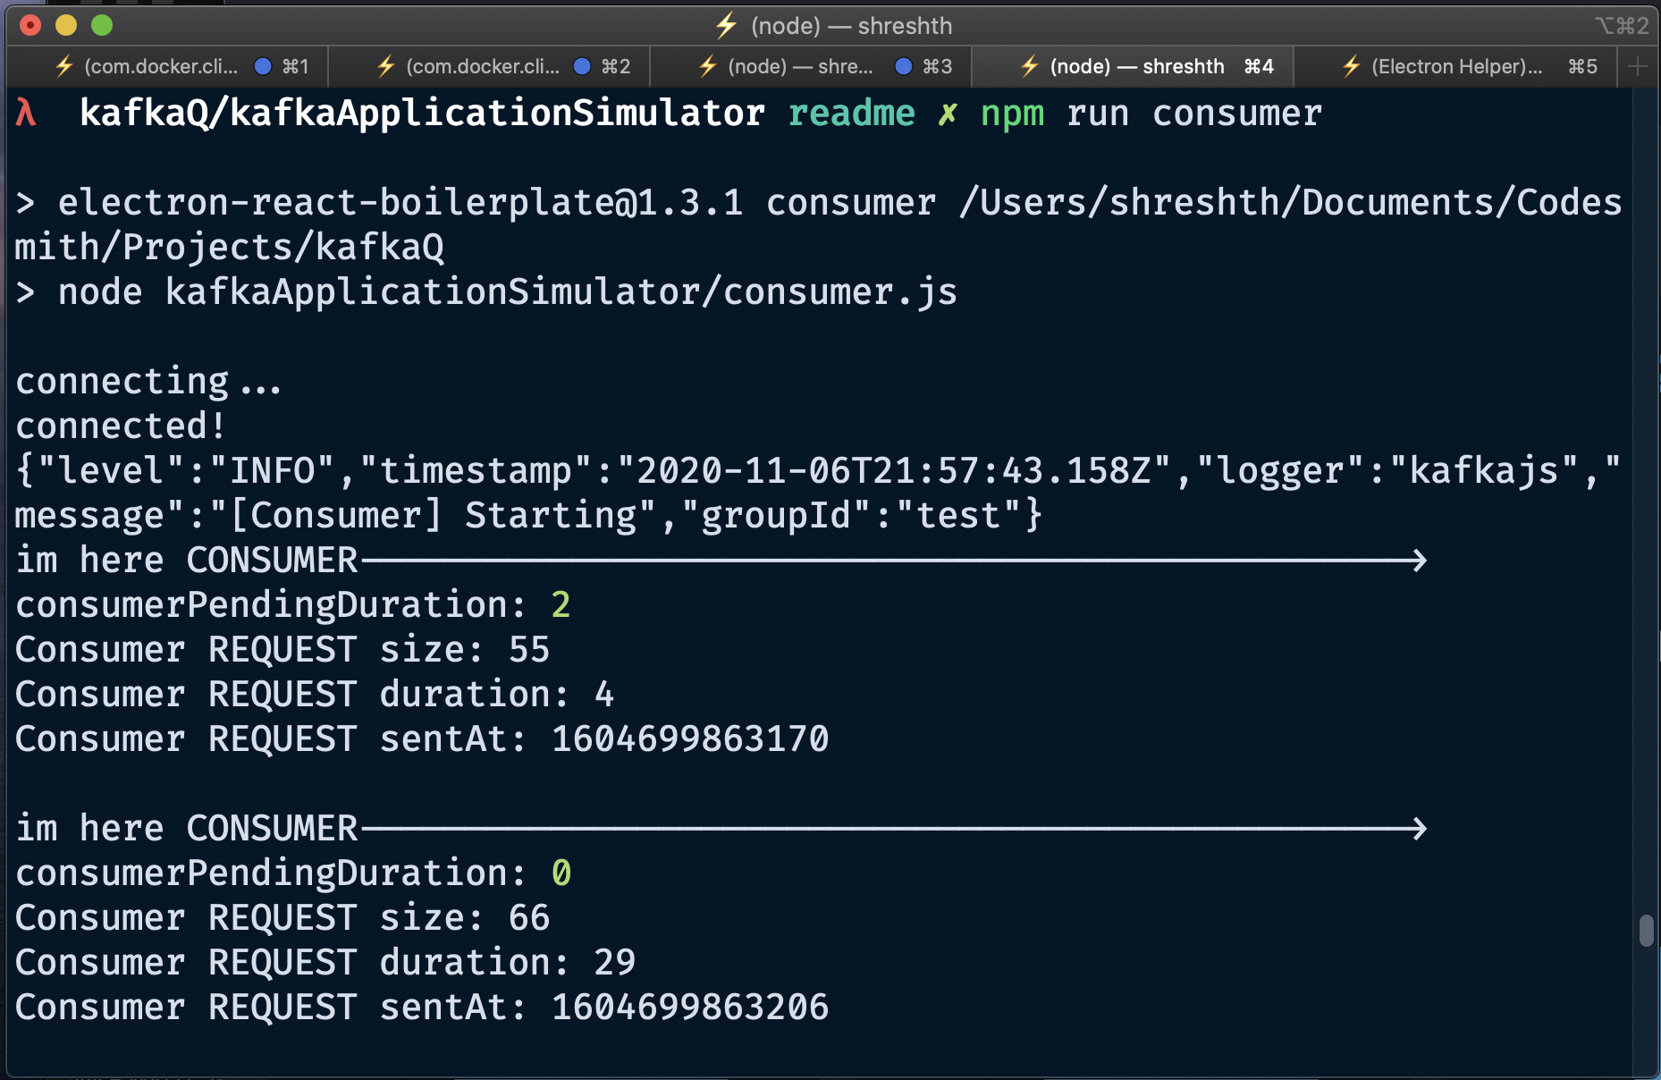Open the (node) — shre... tab ⌘3

[811, 66]
